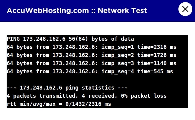Select the icmp_seq=1 result line
The width and height of the screenshot is (195, 120).
(x=92, y=47)
